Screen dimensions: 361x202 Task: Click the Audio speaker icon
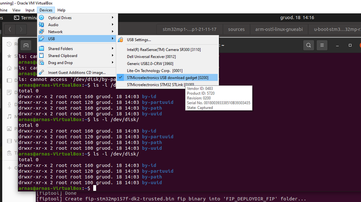pos(42,25)
